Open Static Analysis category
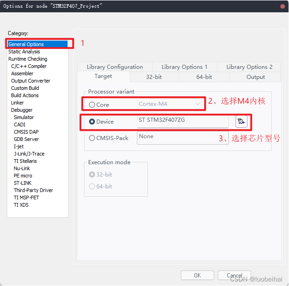The width and height of the screenshot is (289, 286). point(24,52)
